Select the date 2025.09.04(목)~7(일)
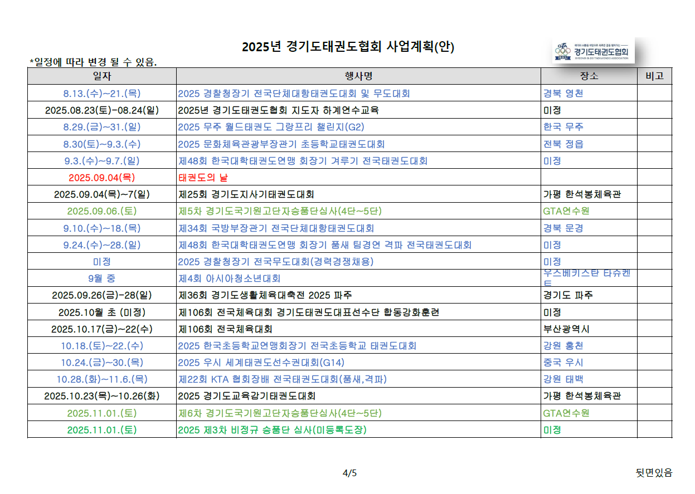Viewport: 695px width, 494px height. click(x=102, y=194)
